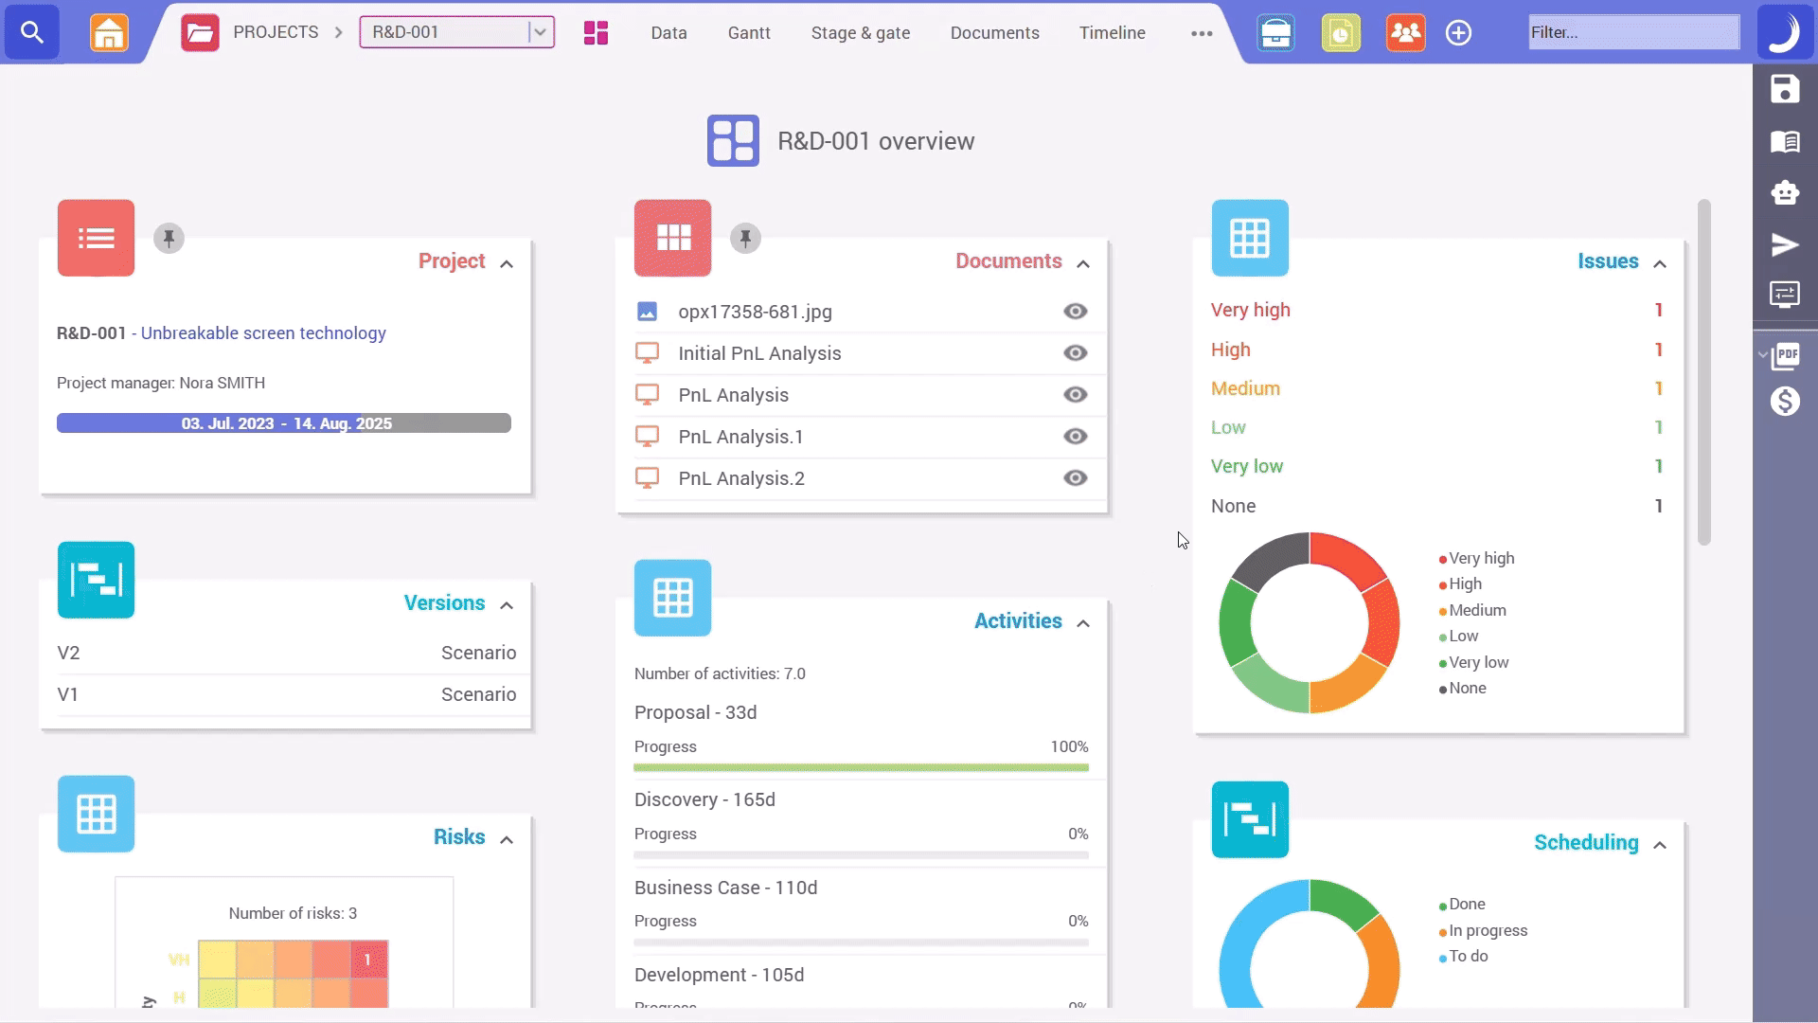The height and width of the screenshot is (1023, 1818).
Task: Toggle visibility of PnL Analysis.2 file
Action: click(1075, 477)
